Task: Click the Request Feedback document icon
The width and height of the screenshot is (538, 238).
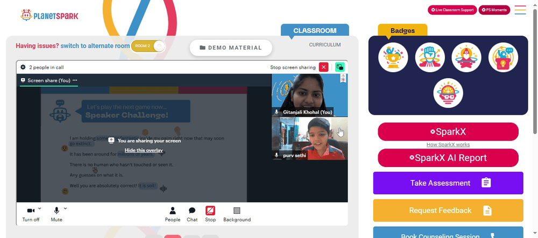Action: (x=487, y=210)
